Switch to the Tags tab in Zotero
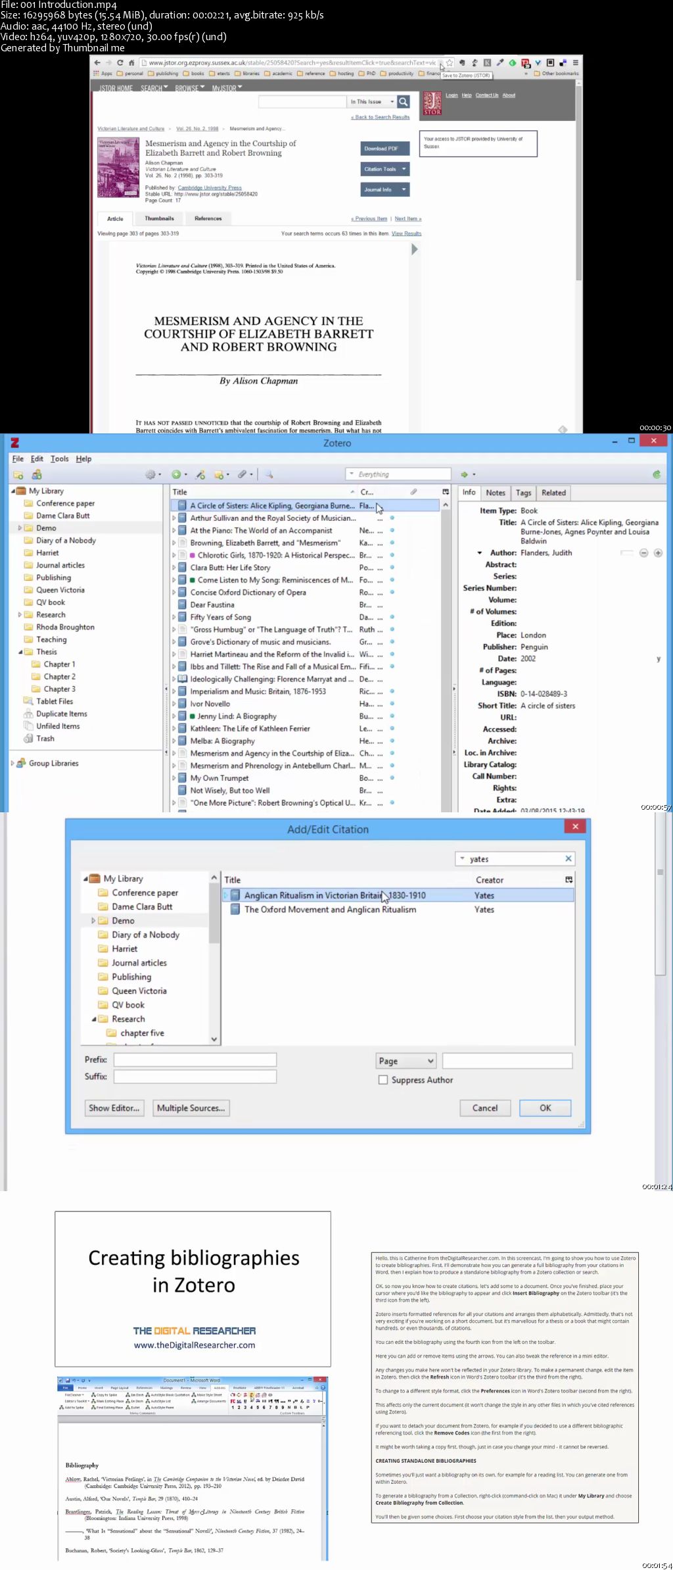This screenshot has height=1570, width=673. [523, 493]
